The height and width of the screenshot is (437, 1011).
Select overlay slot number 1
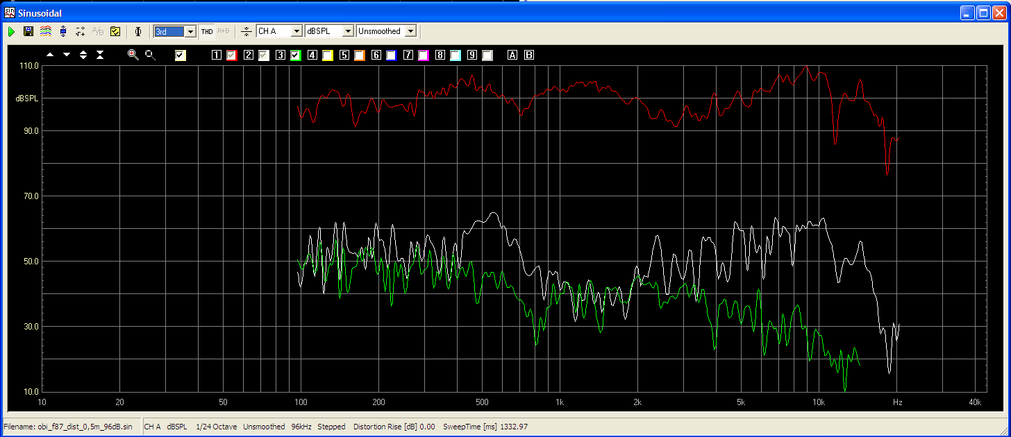tap(217, 55)
